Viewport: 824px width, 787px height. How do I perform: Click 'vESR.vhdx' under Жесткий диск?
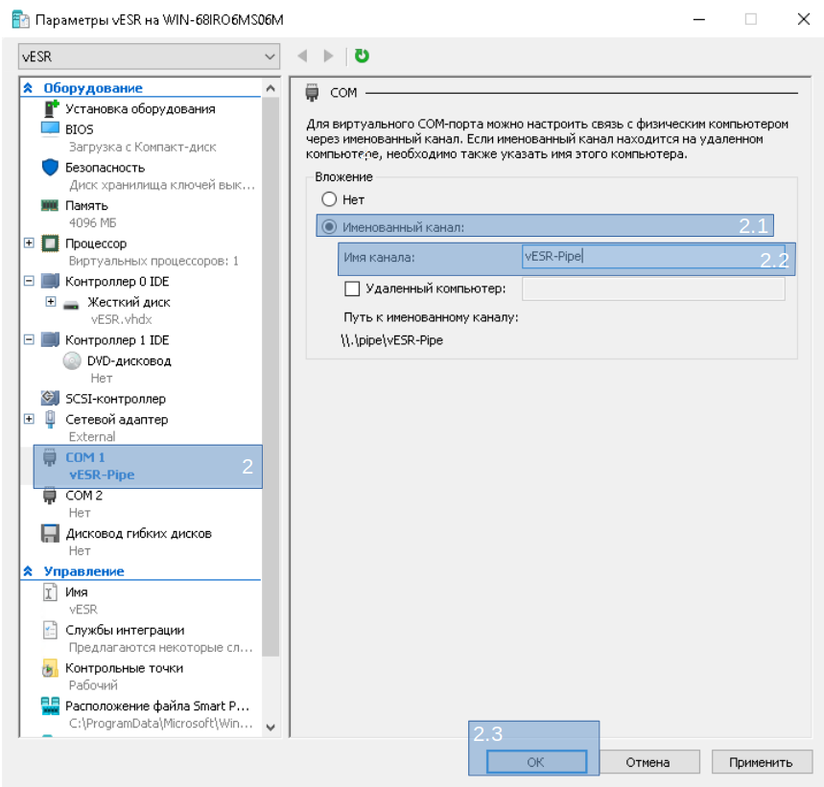(122, 319)
